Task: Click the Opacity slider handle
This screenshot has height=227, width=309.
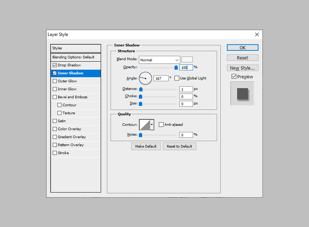Action: pos(176,67)
